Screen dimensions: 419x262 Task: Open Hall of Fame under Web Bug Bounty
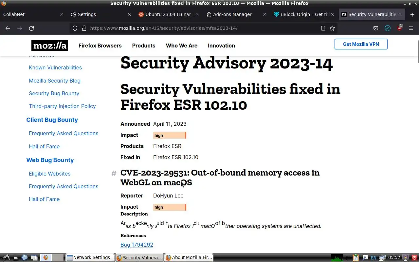[x=44, y=199]
